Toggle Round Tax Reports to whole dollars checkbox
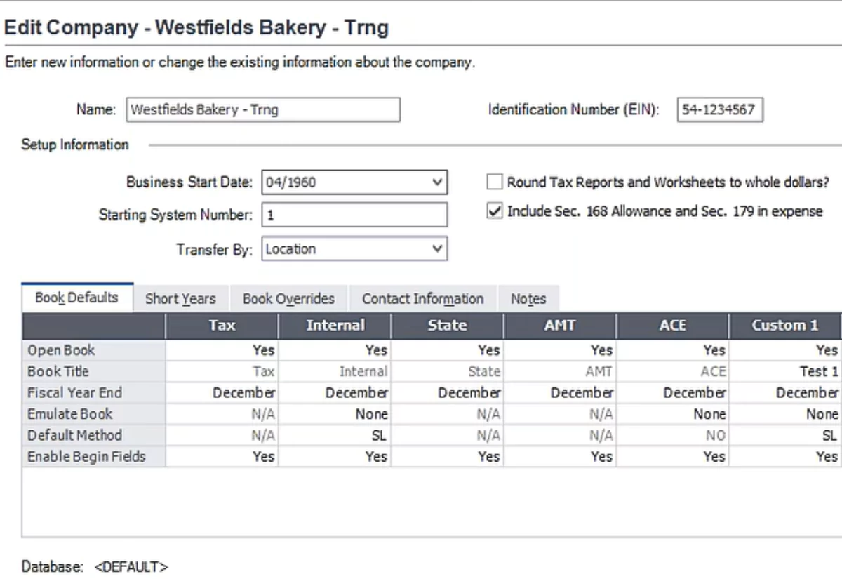 (x=495, y=182)
